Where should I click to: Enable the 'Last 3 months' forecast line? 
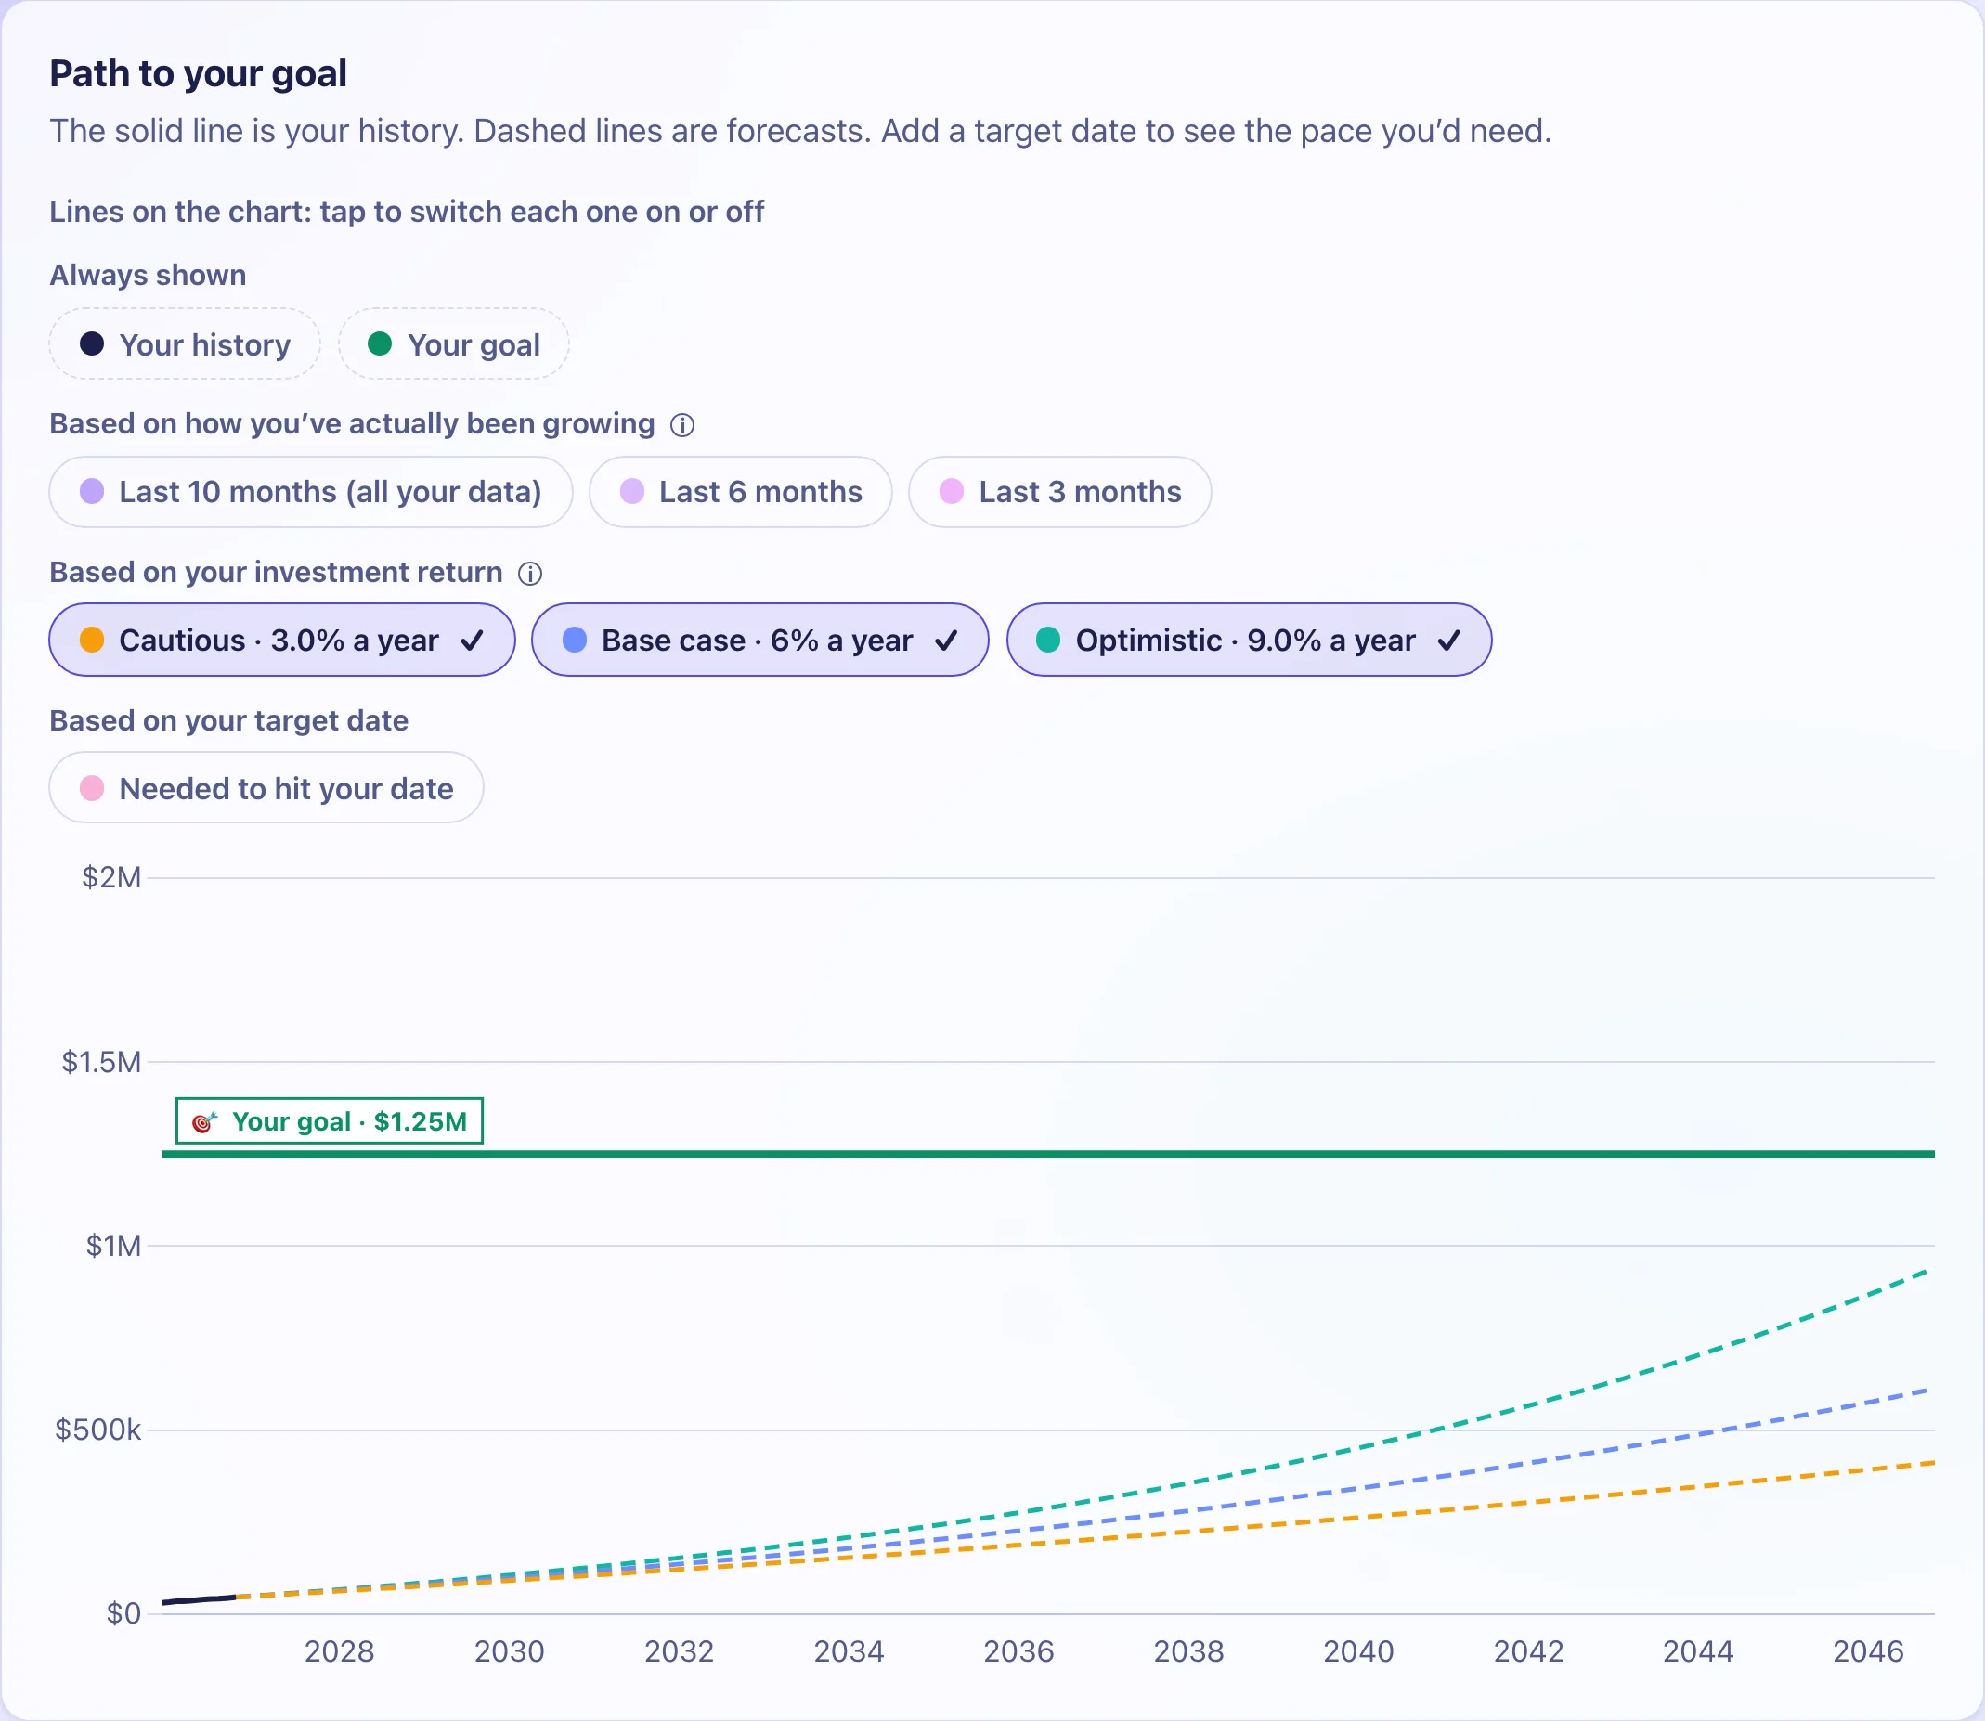1059,492
